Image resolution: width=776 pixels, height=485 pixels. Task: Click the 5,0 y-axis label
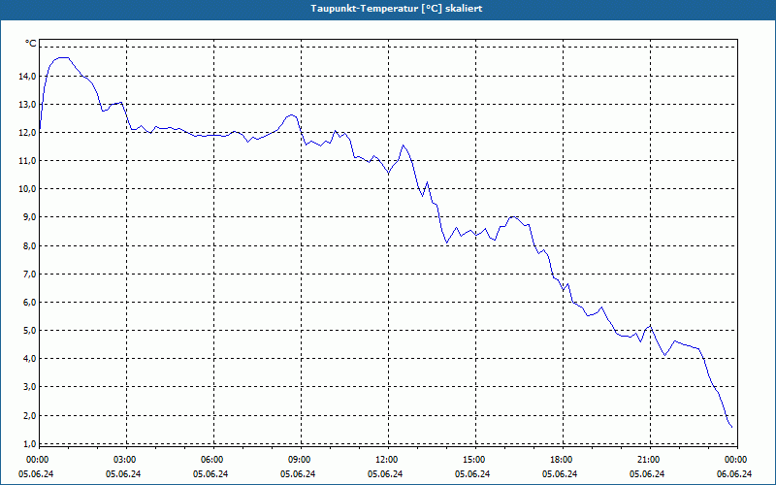29,331
